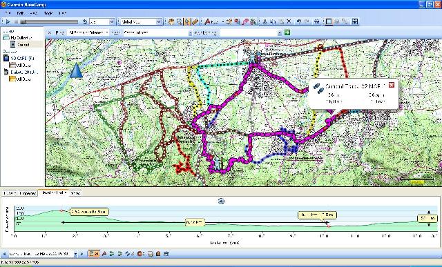Switch to the Notes tab
This screenshot has height=267, width=442.
click(75, 193)
